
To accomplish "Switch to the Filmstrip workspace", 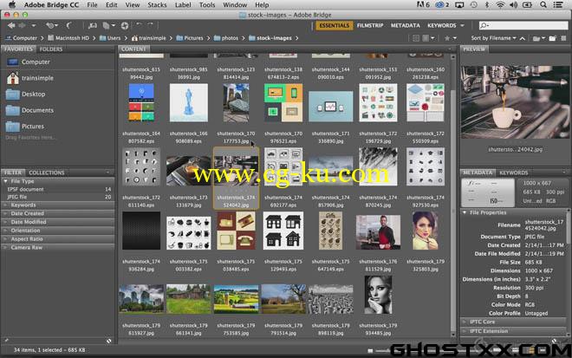I will 370,25.
